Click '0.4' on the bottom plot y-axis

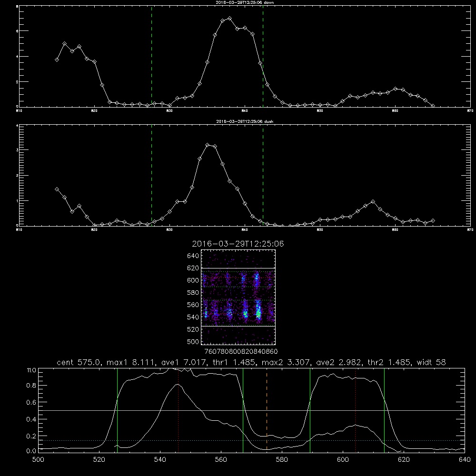pyautogui.click(x=31, y=419)
